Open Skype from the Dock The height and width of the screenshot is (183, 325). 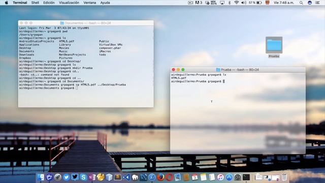[x=83, y=177]
